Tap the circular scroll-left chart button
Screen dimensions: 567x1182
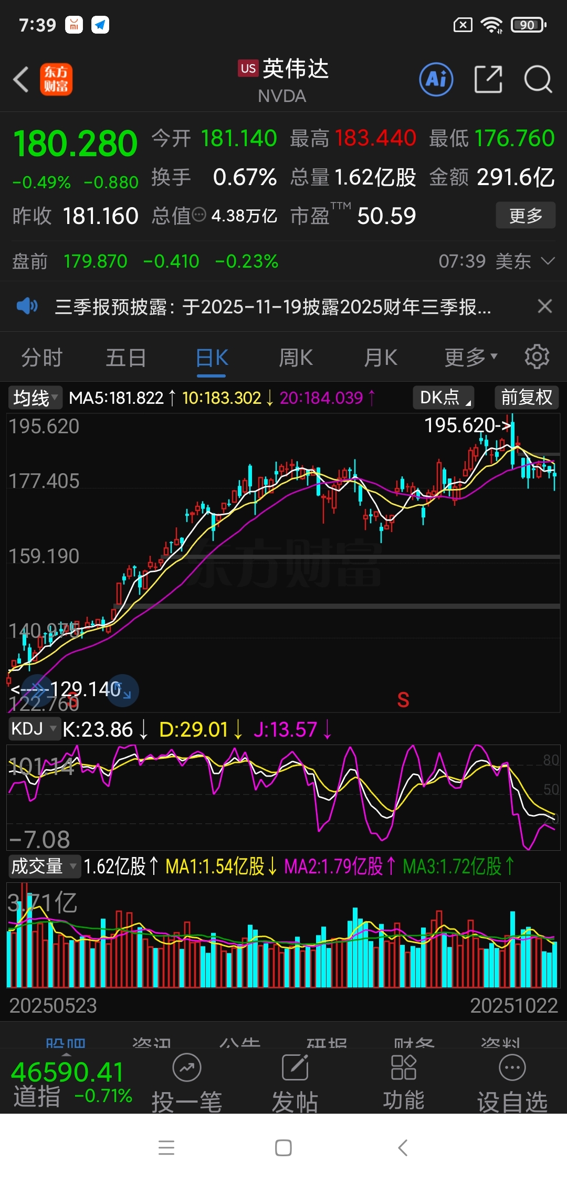point(37,690)
